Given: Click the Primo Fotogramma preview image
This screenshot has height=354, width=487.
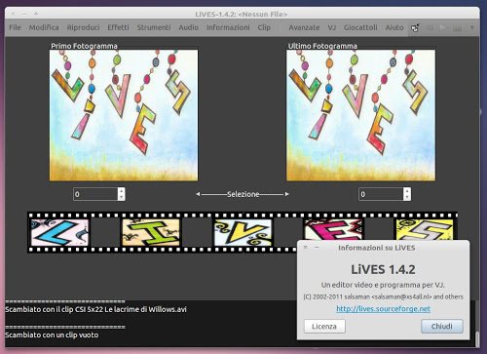Looking at the screenshot, I should click(x=124, y=115).
